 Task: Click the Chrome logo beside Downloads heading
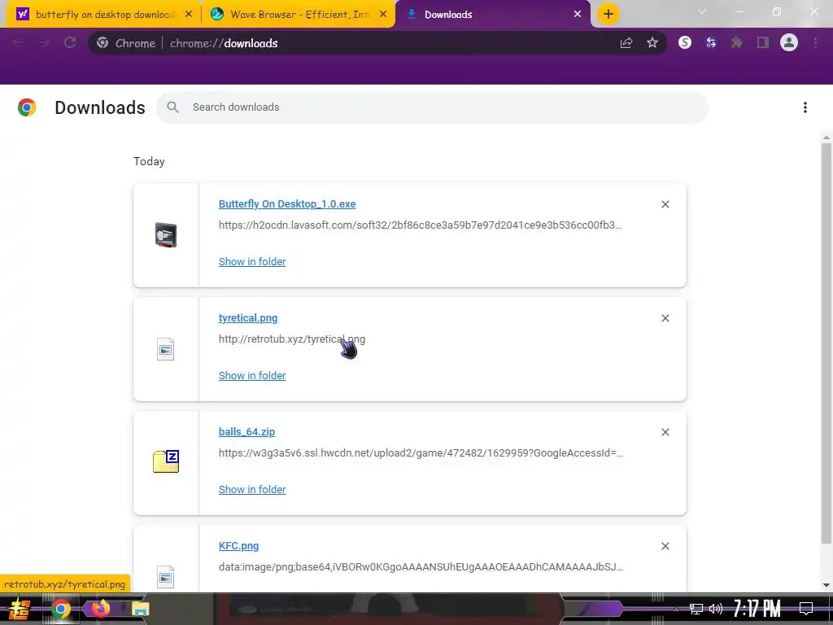pos(27,107)
